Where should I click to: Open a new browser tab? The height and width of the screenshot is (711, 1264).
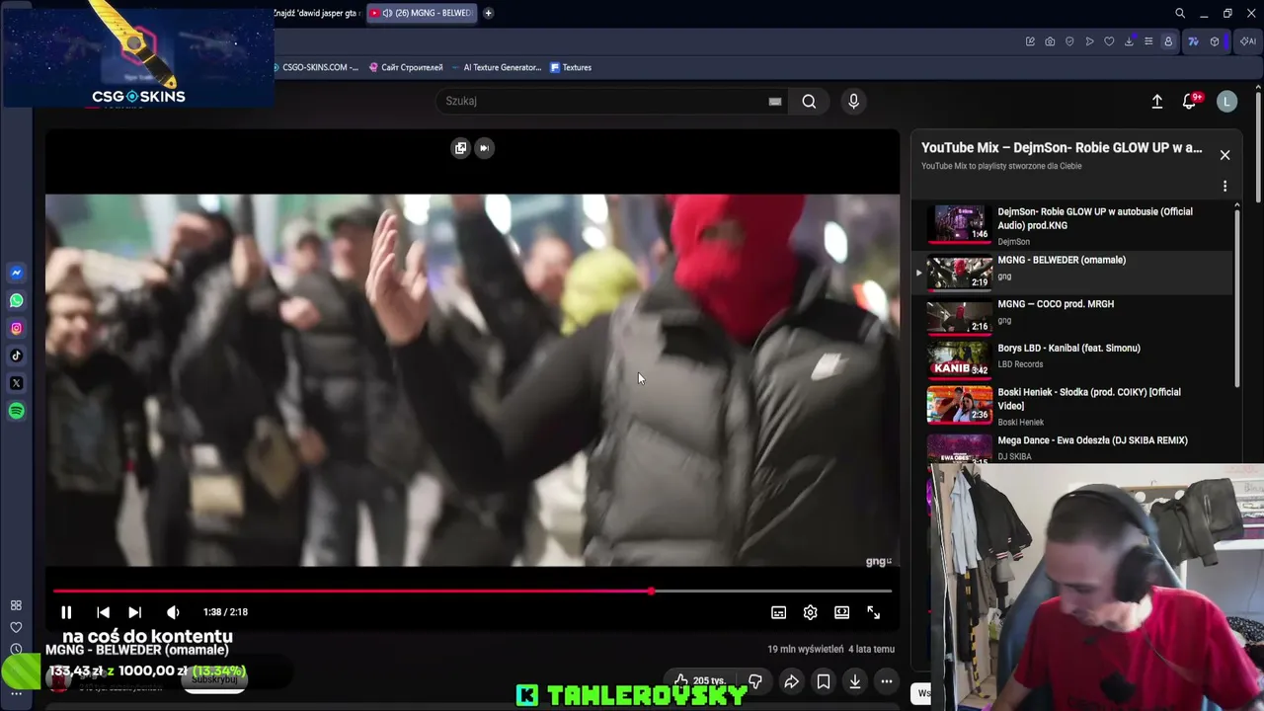click(x=488, y=13)
